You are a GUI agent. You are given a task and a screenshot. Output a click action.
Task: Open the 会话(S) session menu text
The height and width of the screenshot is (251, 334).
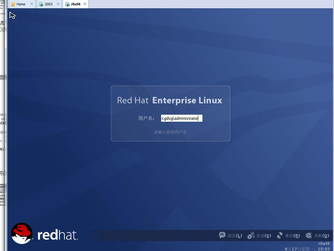264,236
